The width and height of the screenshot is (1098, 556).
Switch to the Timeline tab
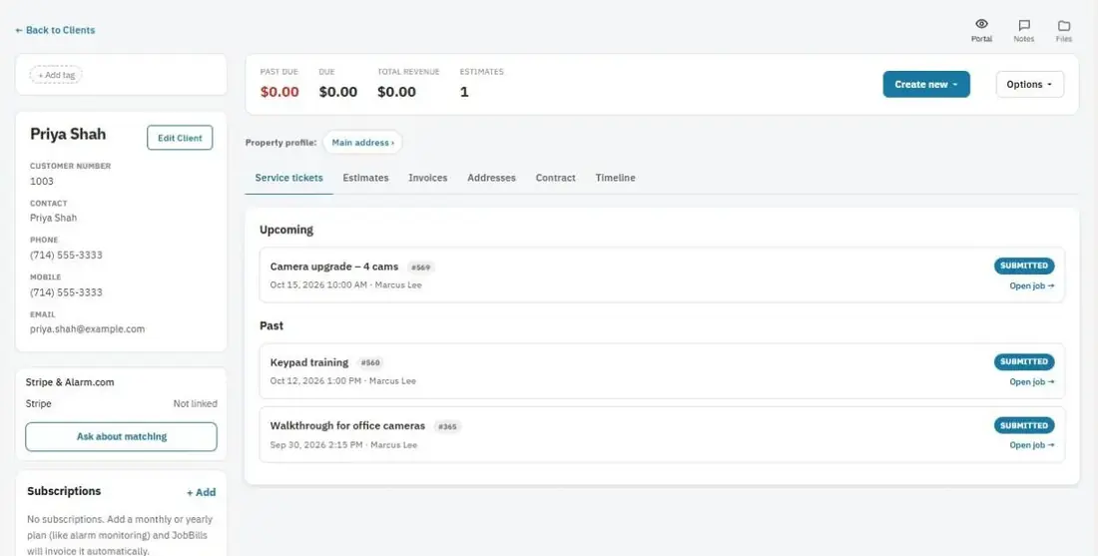616,178
